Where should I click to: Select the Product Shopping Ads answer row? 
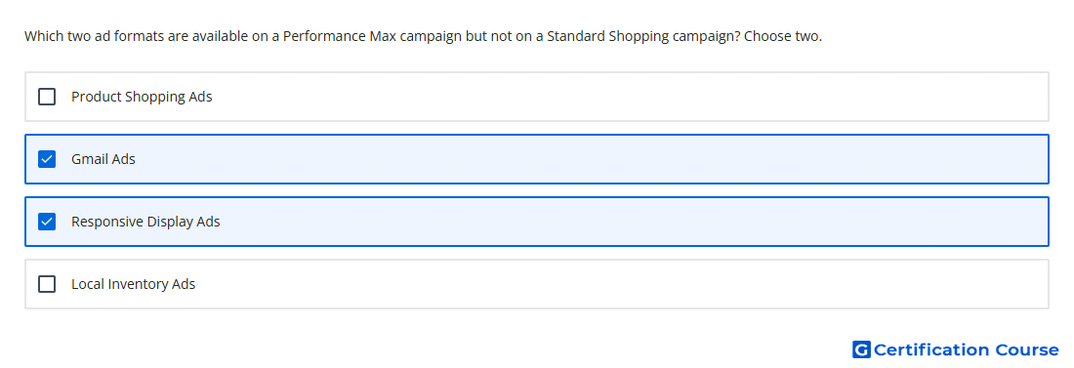click(537, 97)
